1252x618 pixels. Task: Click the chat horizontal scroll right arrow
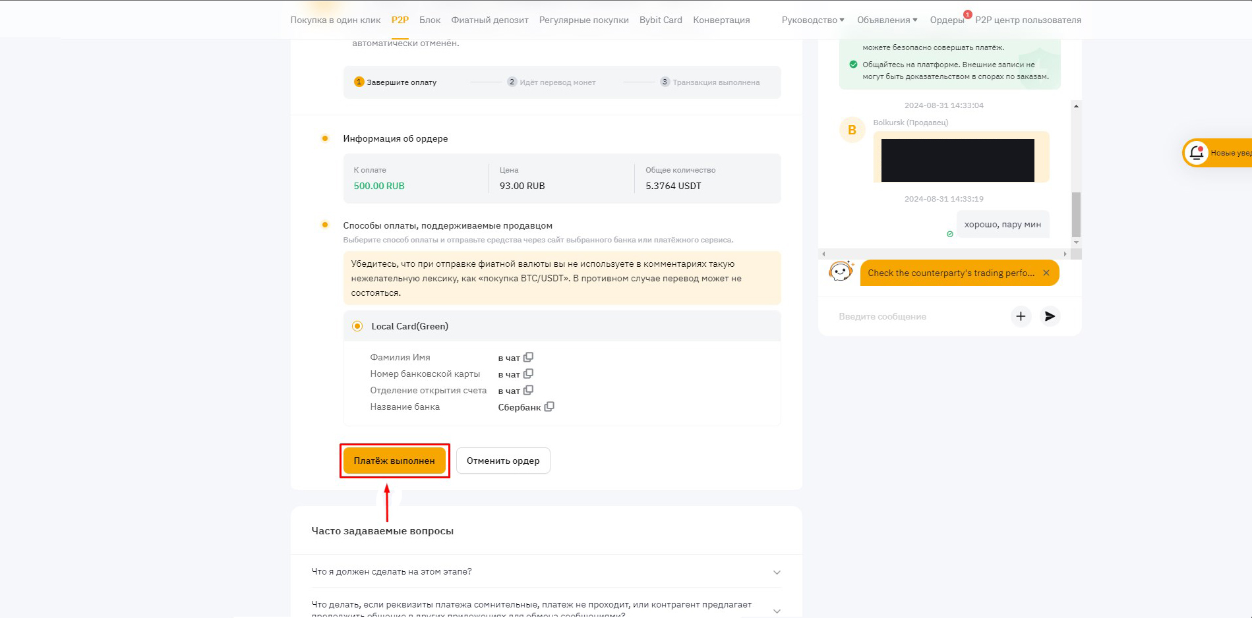pyautogui.click(x=1065, y=254)
